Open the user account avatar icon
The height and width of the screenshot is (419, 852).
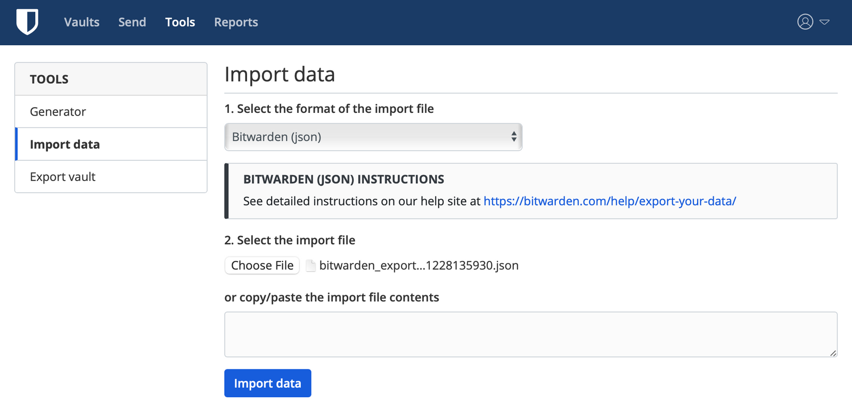pos(805,22)
